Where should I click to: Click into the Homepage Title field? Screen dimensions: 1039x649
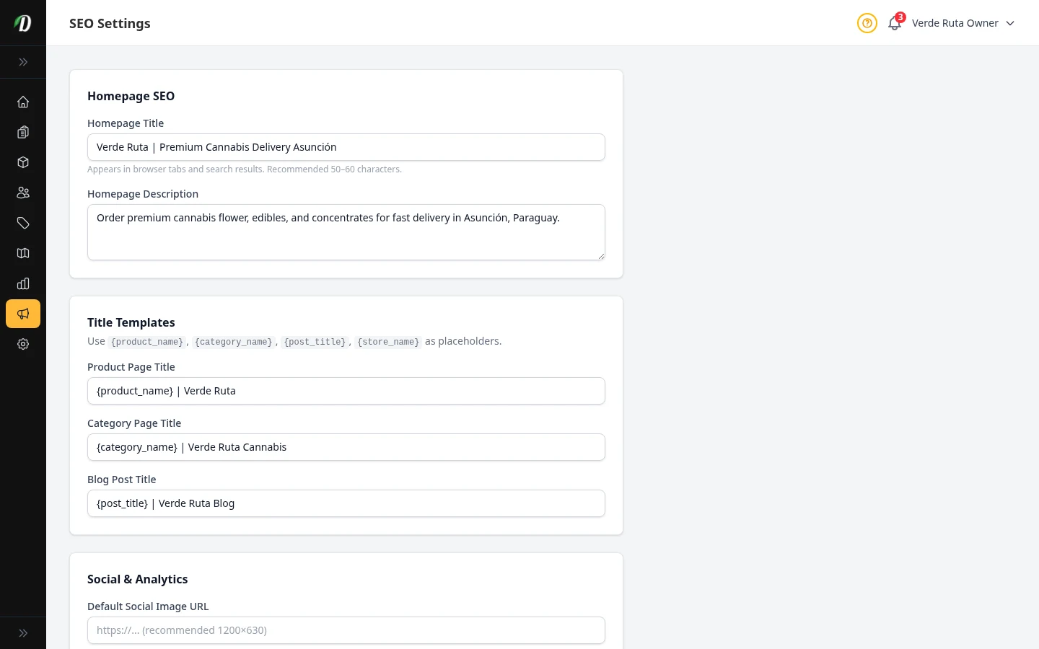(346, 147)
